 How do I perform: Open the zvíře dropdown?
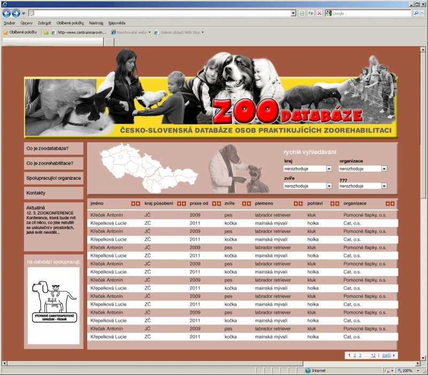[308, 186]
